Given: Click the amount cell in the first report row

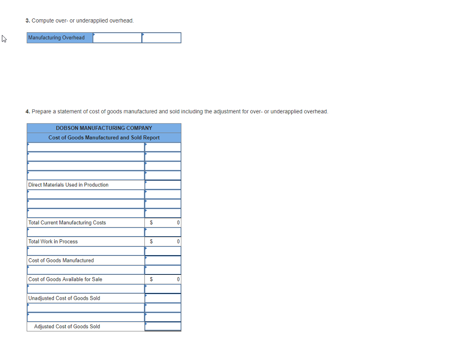Looking at the screenshot, I should [x=163, y=147].
